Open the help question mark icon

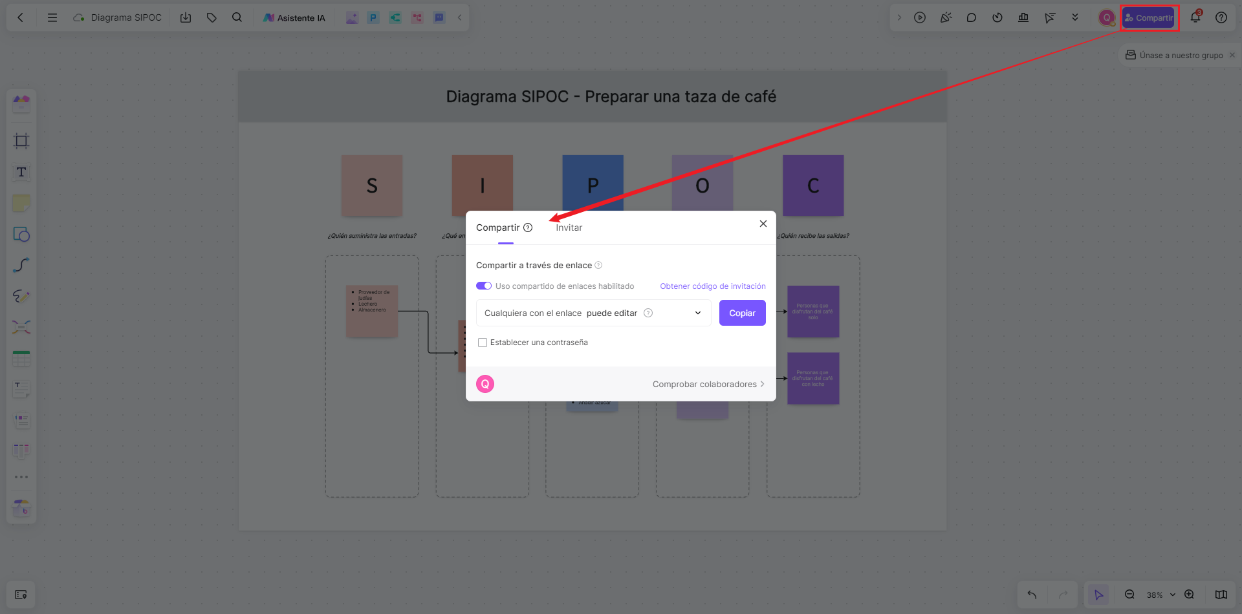pyautogui.click(x=1221, y=17)
